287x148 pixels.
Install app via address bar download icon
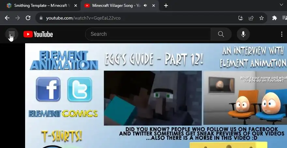(240, 18)
